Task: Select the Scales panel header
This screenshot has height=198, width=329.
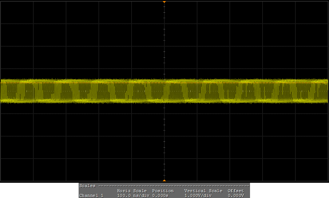Action: (87, 186)
